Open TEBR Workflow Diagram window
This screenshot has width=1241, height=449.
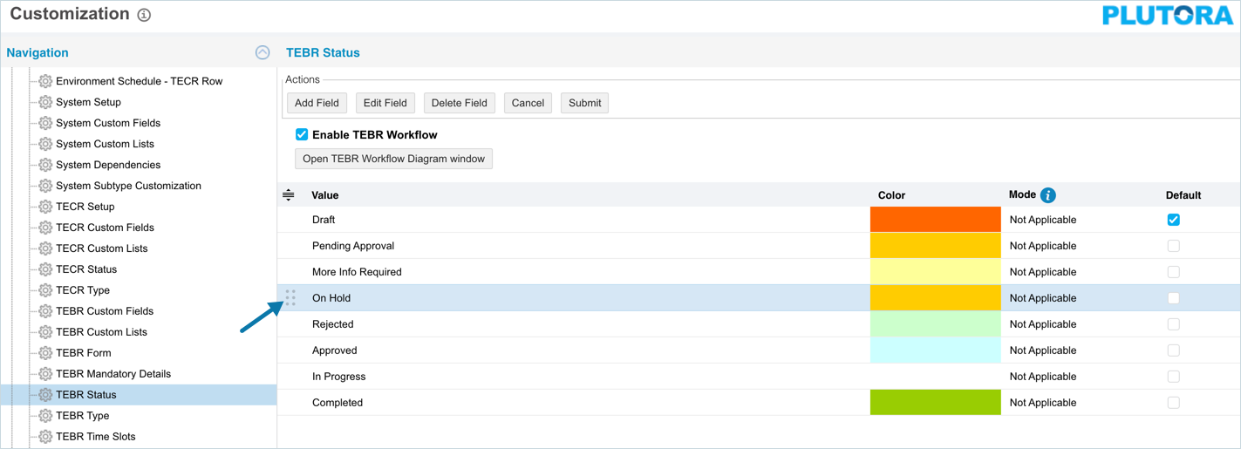(x=393, y=159)
